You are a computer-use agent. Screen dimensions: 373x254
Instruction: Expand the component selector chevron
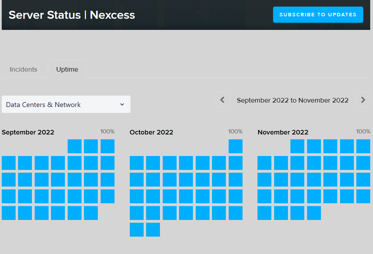coord(122,104)
